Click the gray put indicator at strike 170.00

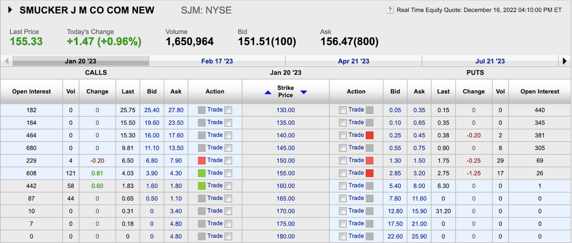(x=370, y=211)
